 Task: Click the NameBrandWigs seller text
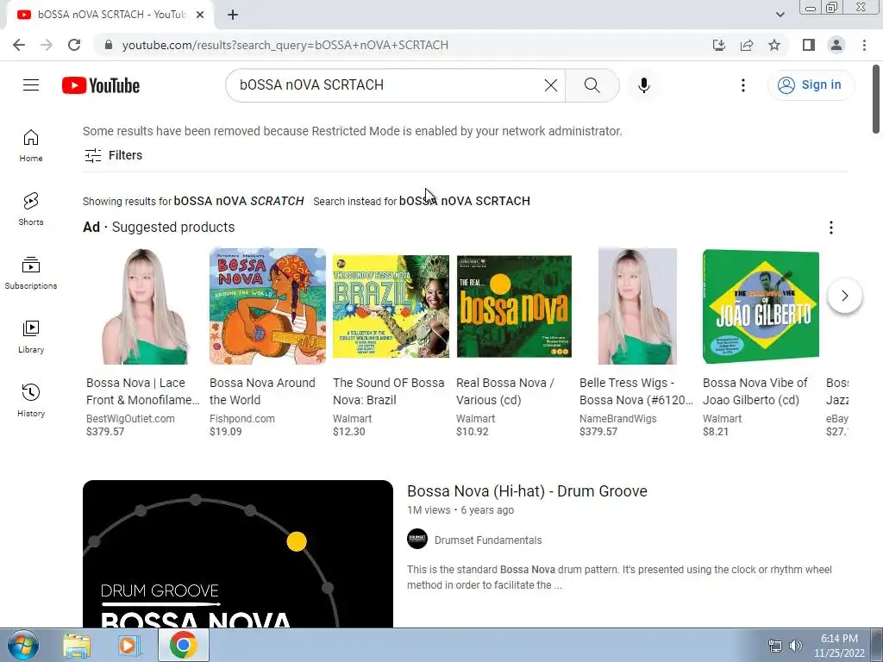[617, 419]
